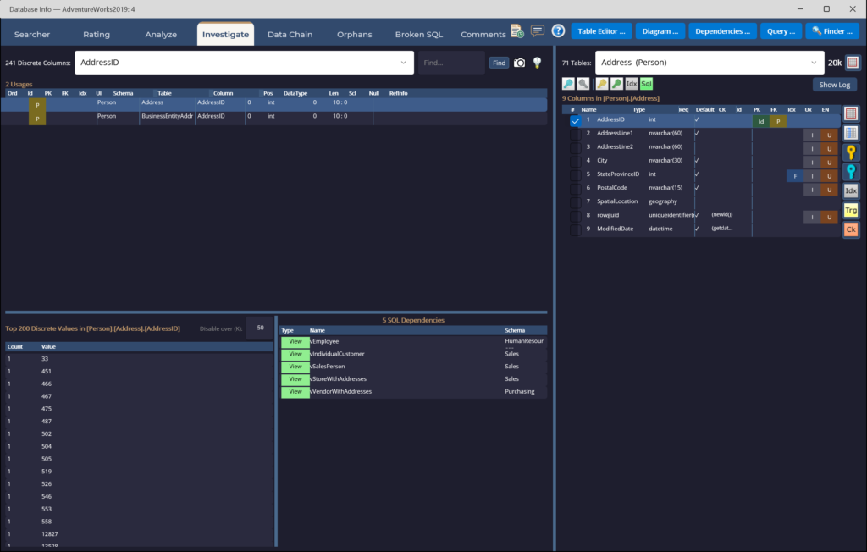The height and width of the screenshot is (552, 867).
Task: Switch to the Orphans tab
Action: coord(355,35)
